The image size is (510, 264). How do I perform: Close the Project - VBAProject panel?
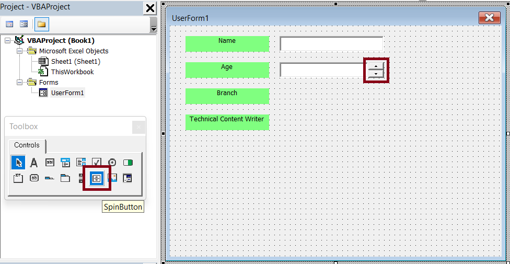[150, 8]
